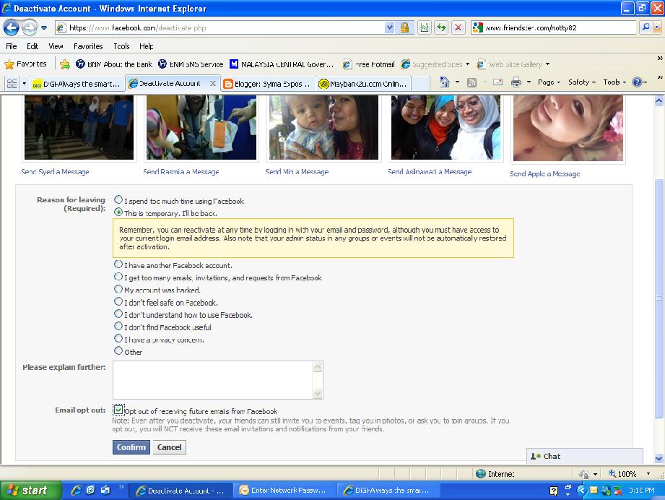665x500 pixels.
Task: Switch to the Maybank2u.com Online tab
Action: 363,84
